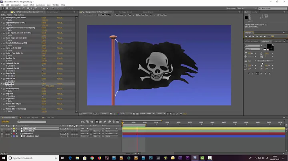
Task: Jump to last frame in Preview panel
Action: click(260, 36)
